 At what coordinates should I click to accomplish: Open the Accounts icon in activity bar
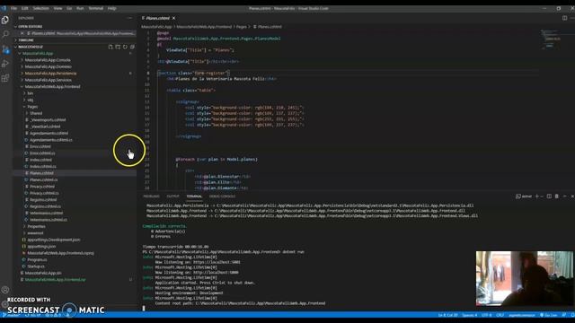pos(5,290)
